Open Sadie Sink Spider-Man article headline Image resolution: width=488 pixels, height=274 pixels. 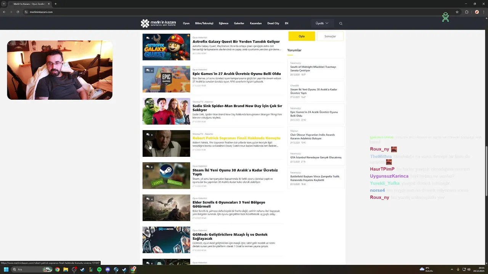(x=237, y=108)
